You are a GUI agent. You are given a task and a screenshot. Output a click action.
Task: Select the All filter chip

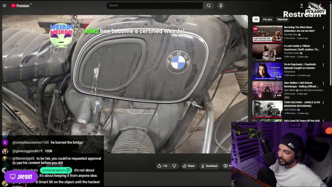point(256,19)
